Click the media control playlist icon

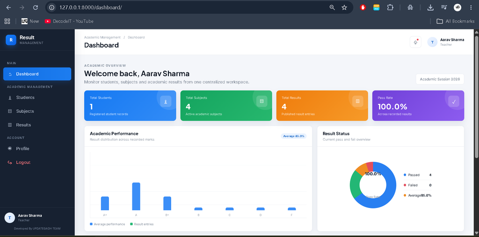(444, 7)
